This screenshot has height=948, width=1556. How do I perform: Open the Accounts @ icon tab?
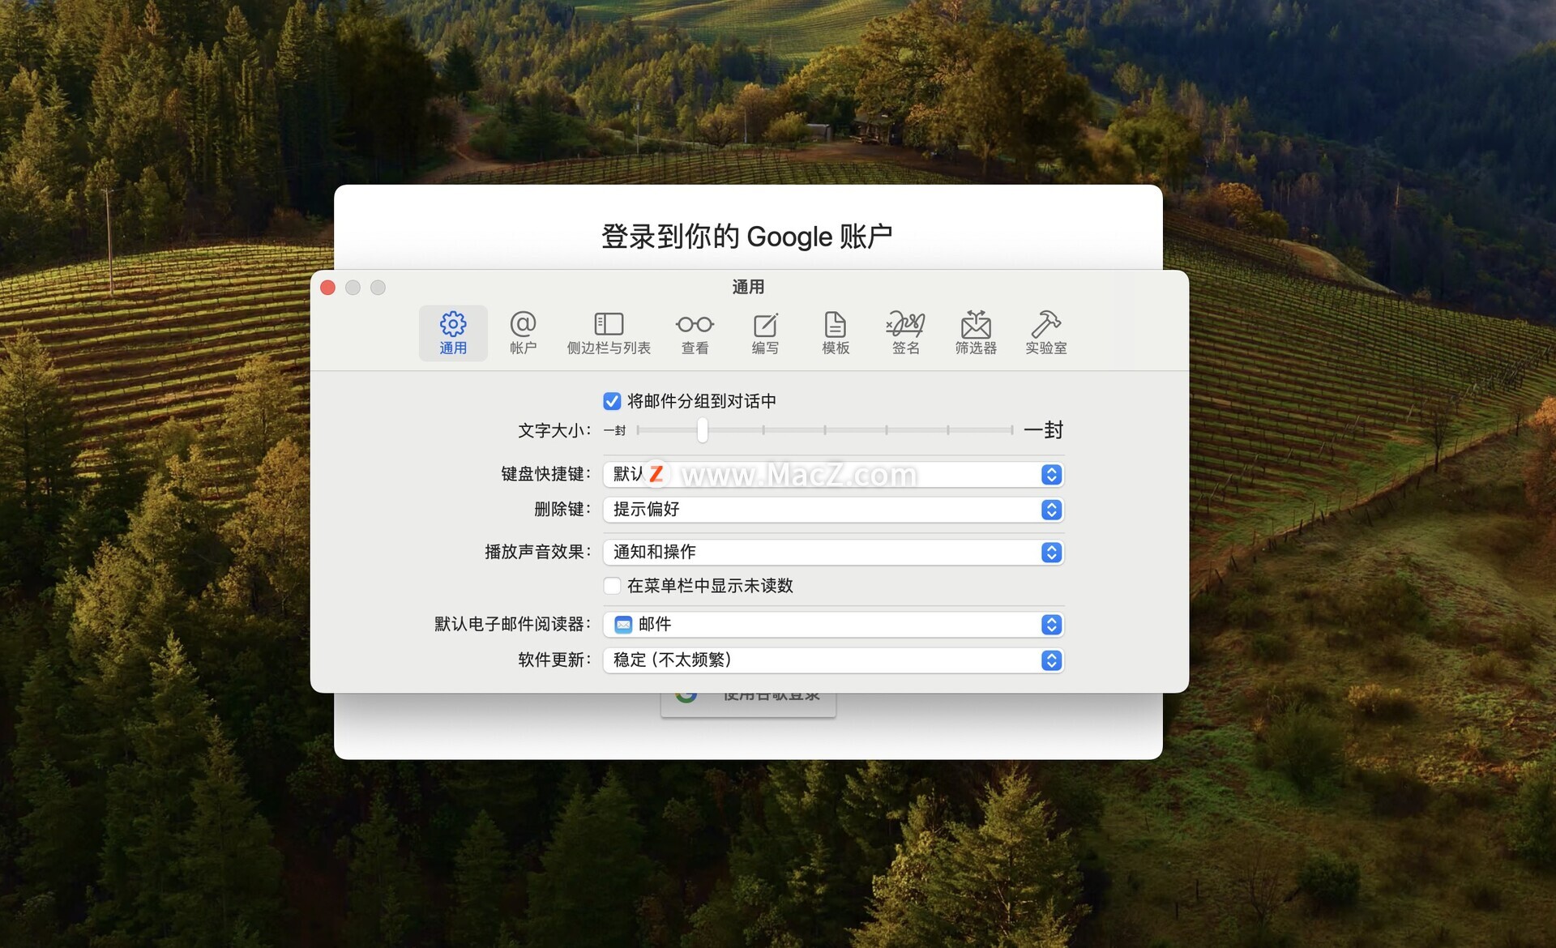[523, 333]
